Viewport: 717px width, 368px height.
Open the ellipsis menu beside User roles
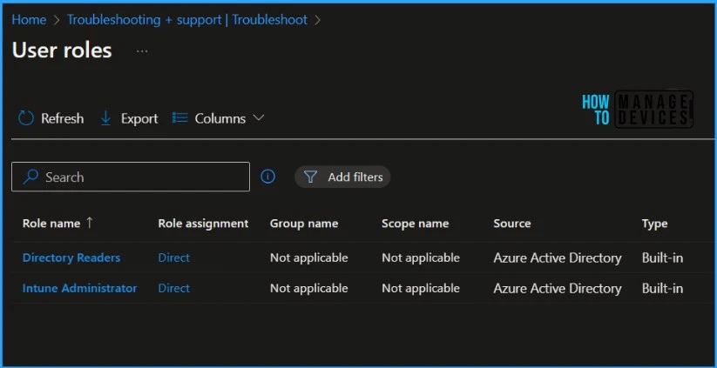coord(142,51)
